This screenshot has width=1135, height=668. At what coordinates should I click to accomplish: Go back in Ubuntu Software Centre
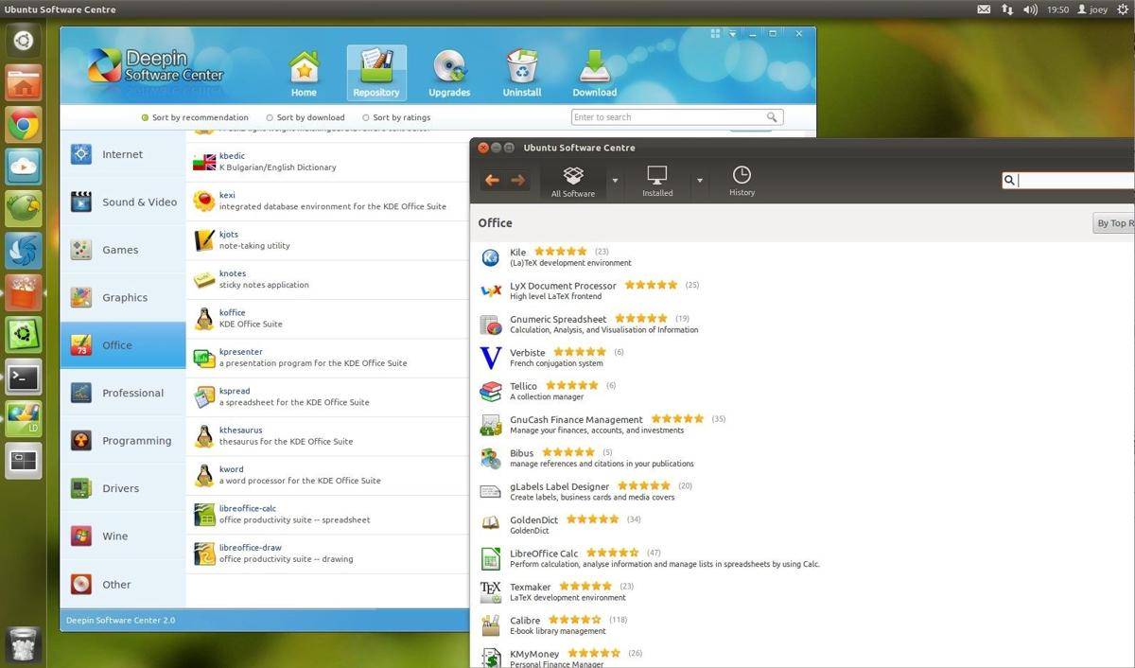coord(492,180)
